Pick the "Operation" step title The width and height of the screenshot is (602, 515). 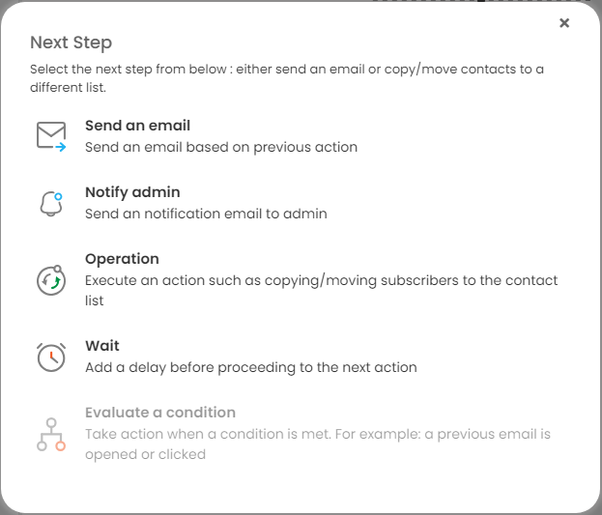122,259
